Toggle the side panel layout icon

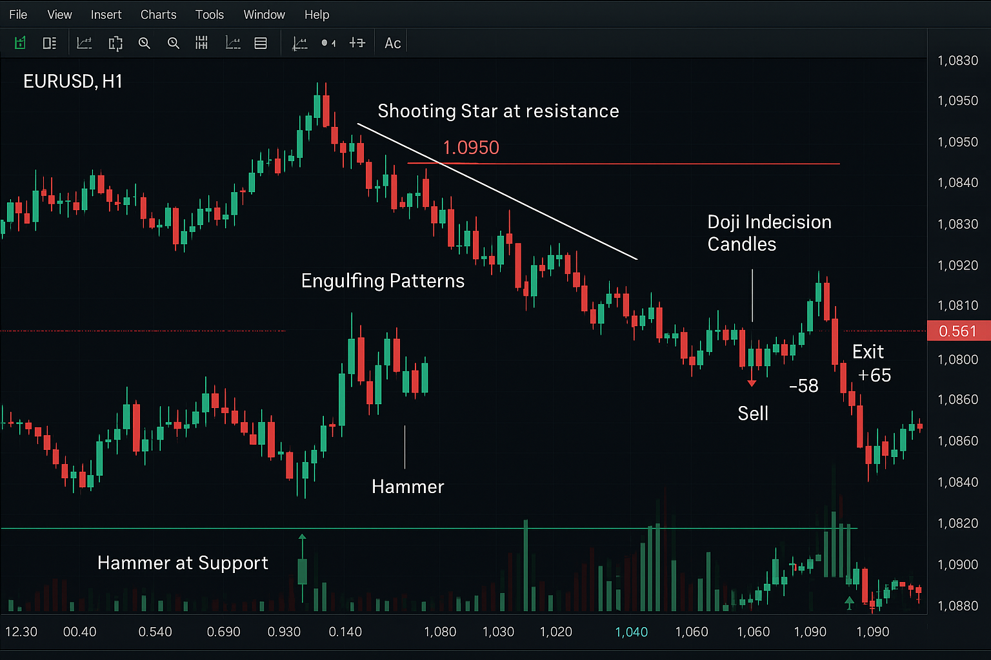(49, 43)
